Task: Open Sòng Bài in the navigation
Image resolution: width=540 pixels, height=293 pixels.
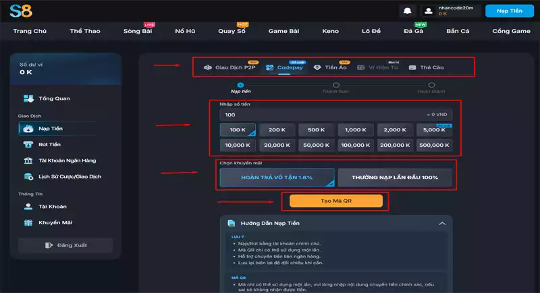Action: (x=138, y=31)
